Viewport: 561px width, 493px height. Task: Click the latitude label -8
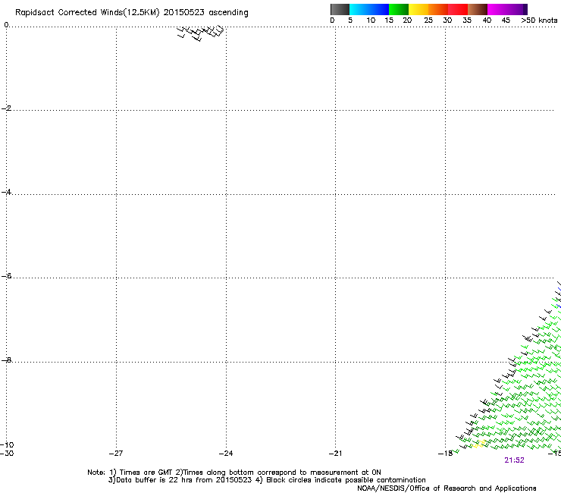point(6,360)
